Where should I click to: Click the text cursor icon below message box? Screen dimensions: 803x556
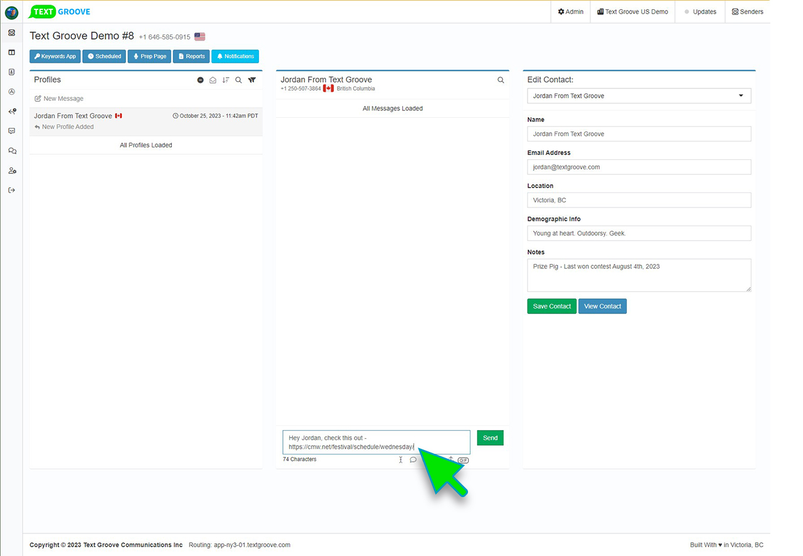tap(401, 460)
